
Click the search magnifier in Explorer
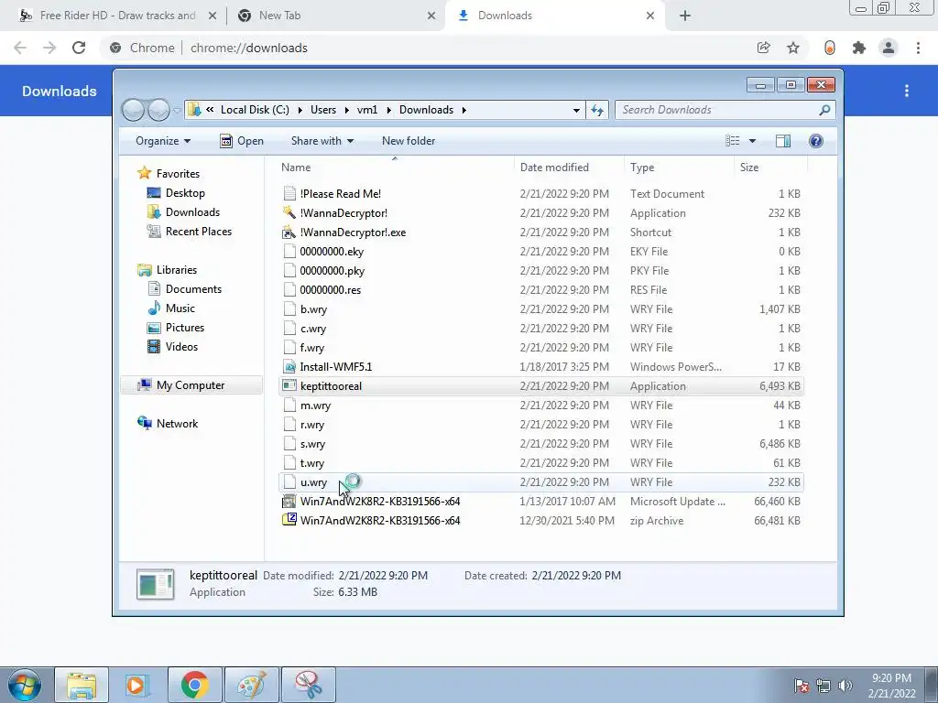pos(825,110)
